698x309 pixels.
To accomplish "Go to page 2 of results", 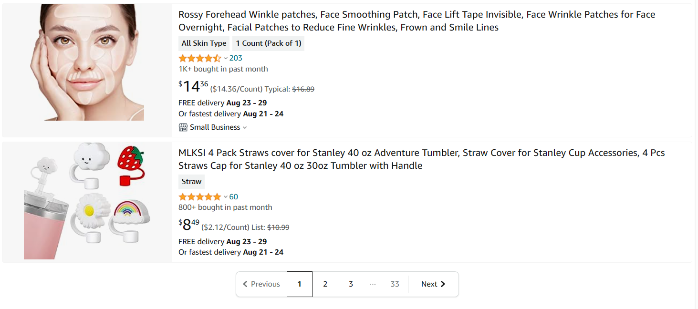I will coord(325,284).
